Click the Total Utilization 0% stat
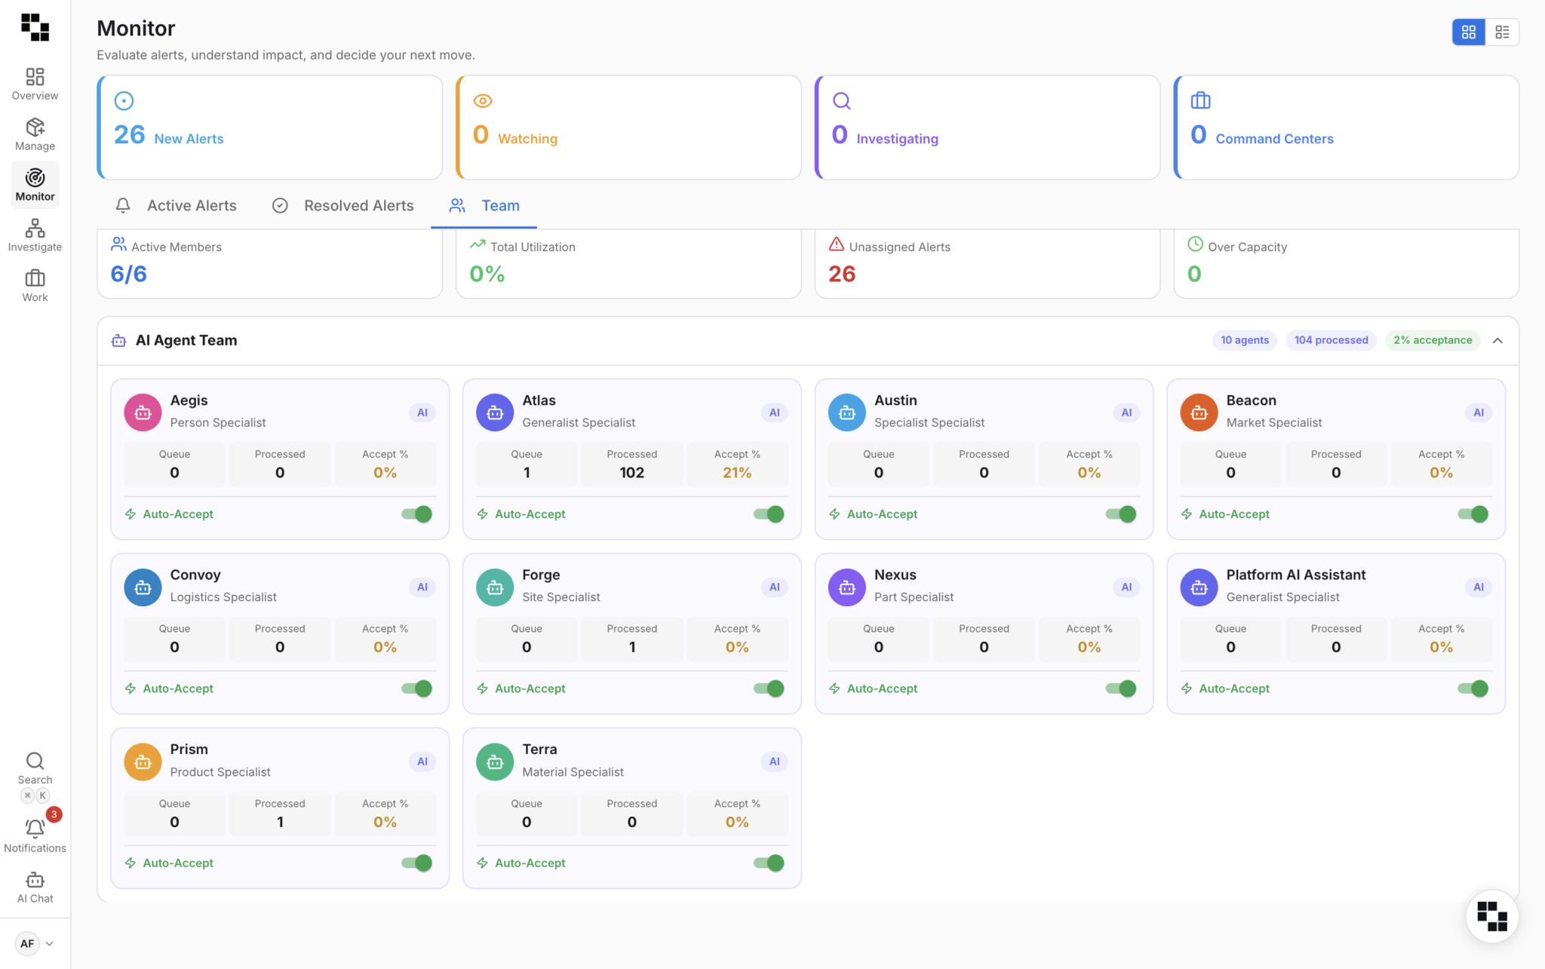This screenshot has width=1545, height=969. 628,264
